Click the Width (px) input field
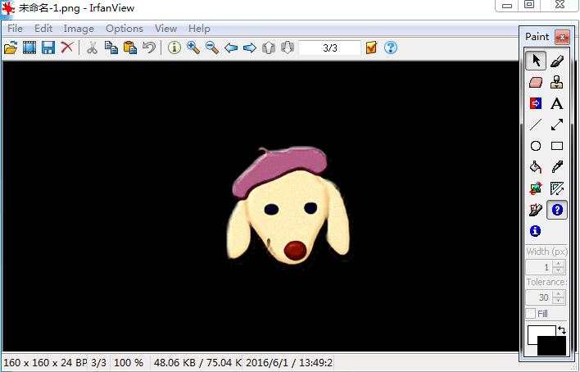This screenshot has width=580, height=372. coord(539,267)
